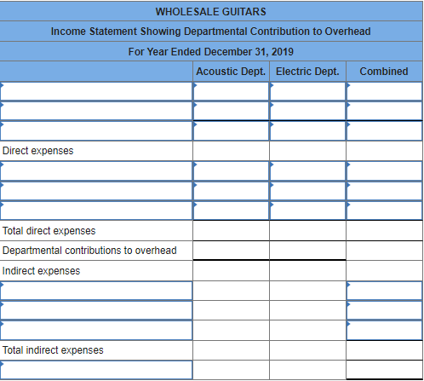Click the 'Direct expenses' row label
Image resolution: width=424 pixels, height=381 pixels.
pyautogui.click(x=37, y=151)
